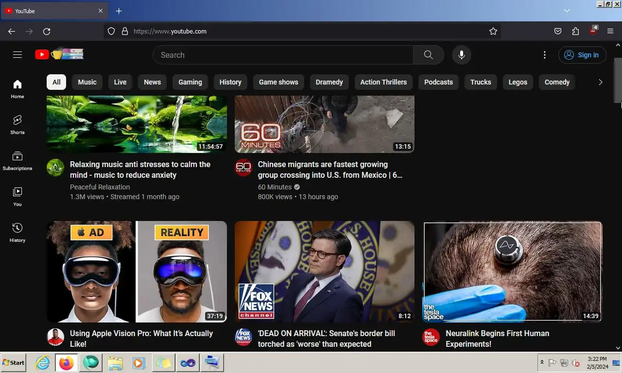The width and height of the screenshot is (622, 373).
Task: Open 60 Minutes channel avatar
Action: coord(243,168)
